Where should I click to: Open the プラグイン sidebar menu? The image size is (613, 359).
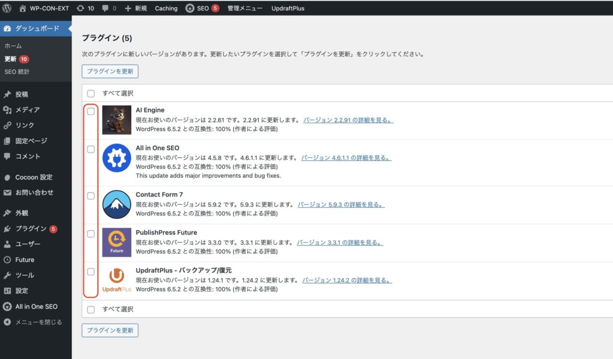pyautogui.click(x=31, y=229)
